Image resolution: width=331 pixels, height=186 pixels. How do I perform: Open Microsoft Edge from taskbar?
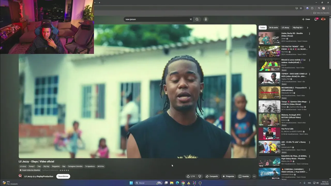pos(177,183)
